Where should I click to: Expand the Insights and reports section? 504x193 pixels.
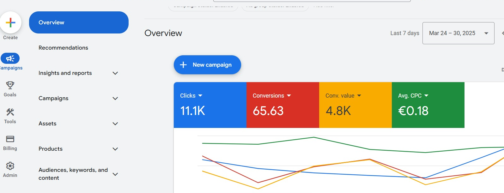pyautogui.click(x=115, y=73)
